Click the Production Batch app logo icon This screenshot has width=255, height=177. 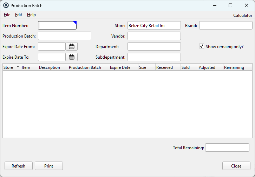click(x=6, y=5)
